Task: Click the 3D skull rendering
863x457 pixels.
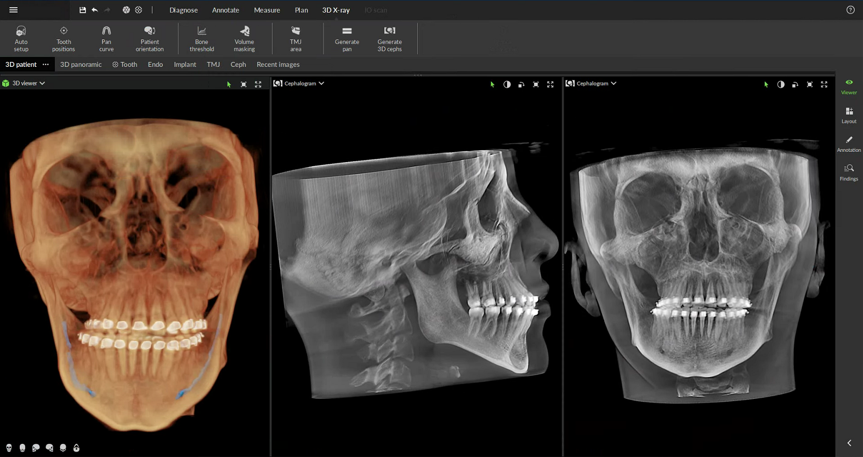Action: click(134, 274)
